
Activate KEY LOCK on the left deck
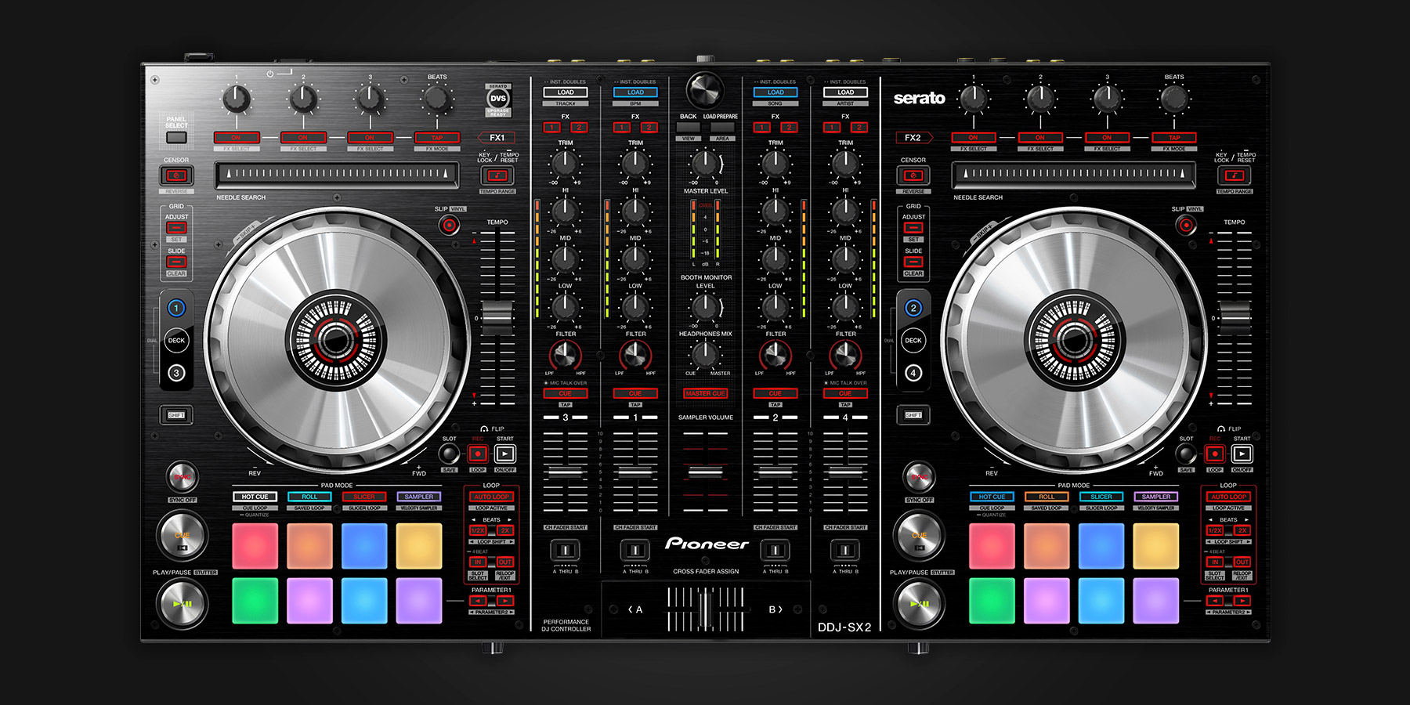[x=497, y=175]
